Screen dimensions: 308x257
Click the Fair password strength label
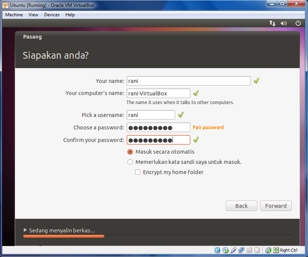tap(208, 127)
